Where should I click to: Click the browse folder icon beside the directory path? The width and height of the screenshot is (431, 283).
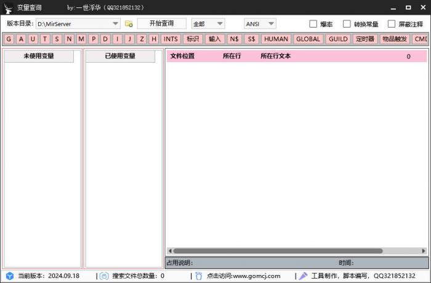click(129, 24)
